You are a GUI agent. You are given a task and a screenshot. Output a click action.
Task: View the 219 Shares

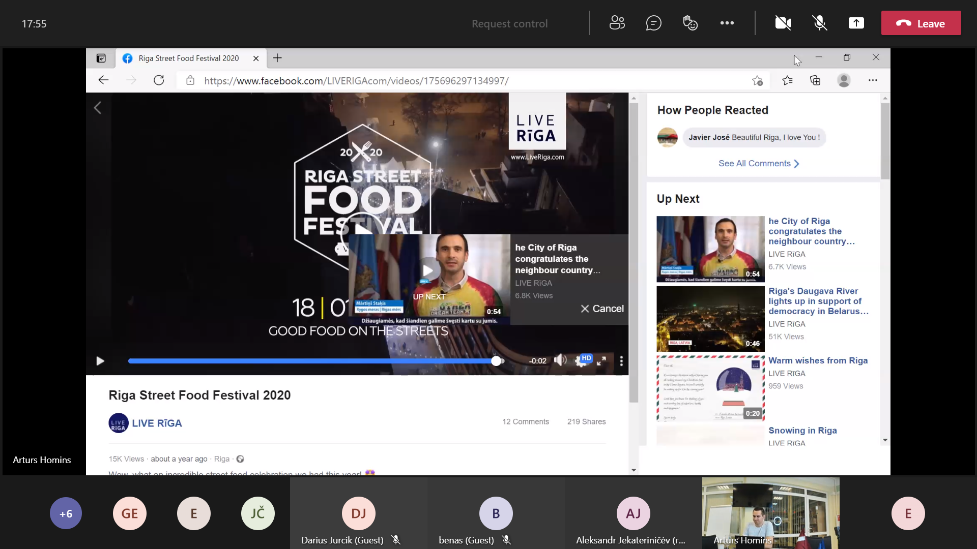pyautogui.click(x=586, y=421)
